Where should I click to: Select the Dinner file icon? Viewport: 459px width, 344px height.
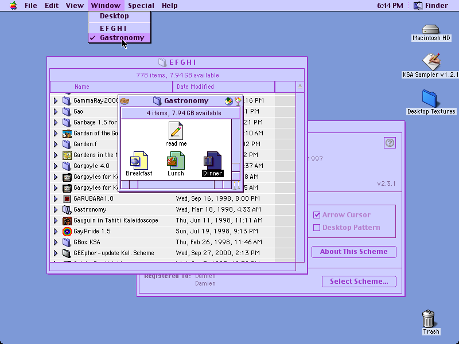[x=212, y=161]
